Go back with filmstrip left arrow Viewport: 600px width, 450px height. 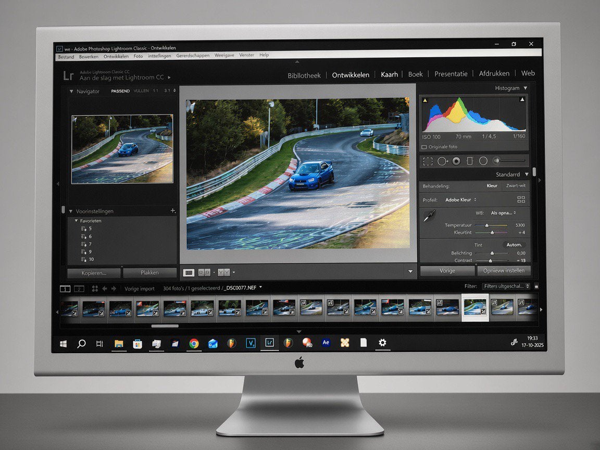coord(105,289)
